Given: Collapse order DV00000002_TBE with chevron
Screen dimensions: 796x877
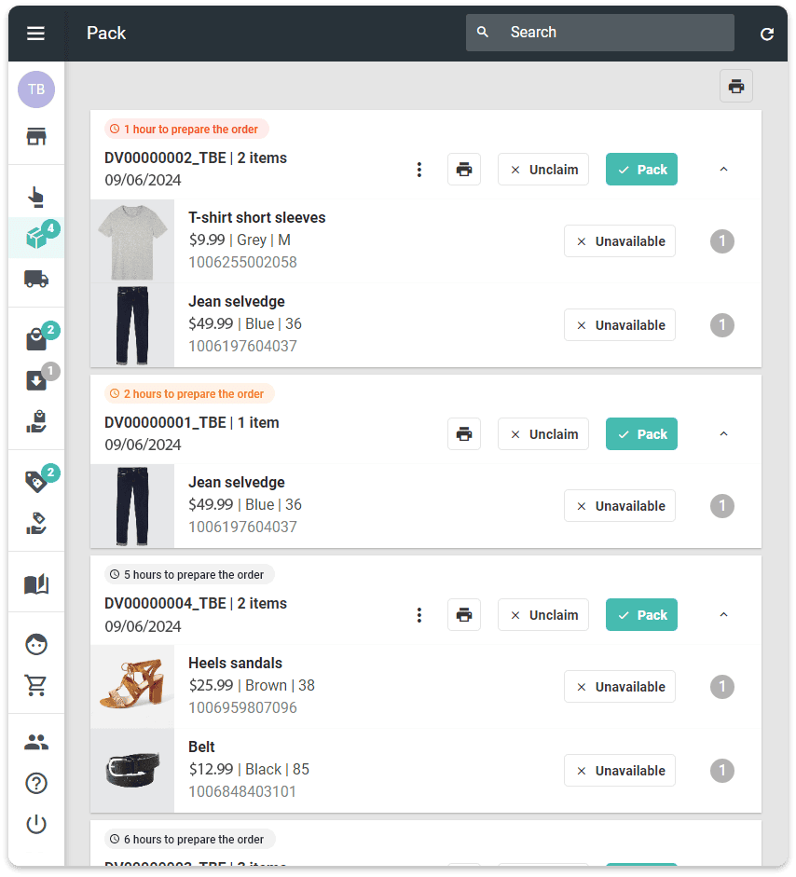Looking at the screenshot, I should click(723, 170).
